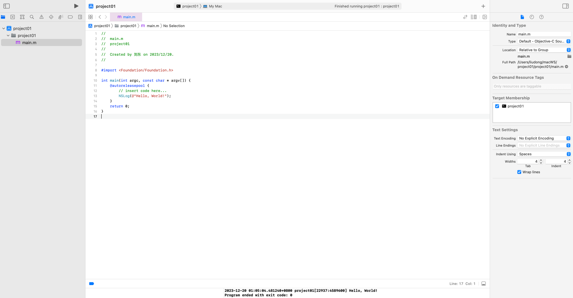
Task: Click the NSLog Hello World line
Action: click(x=145, y=96)
